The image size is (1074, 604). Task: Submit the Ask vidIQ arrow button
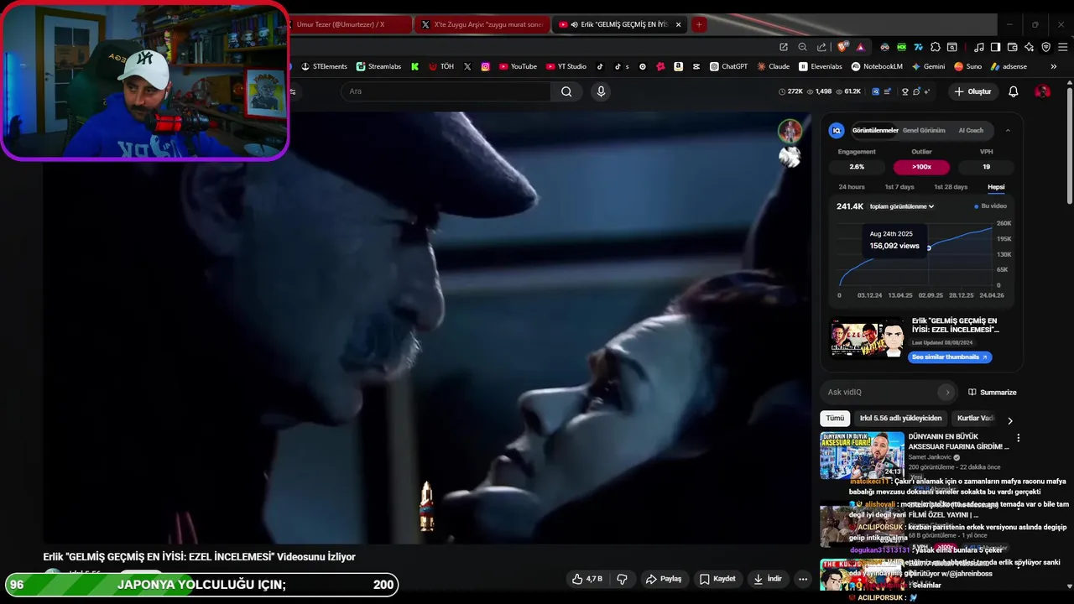click(x=947, y=392)
